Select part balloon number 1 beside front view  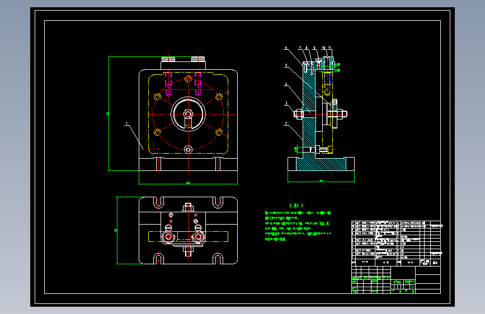[x=126, y=123]
